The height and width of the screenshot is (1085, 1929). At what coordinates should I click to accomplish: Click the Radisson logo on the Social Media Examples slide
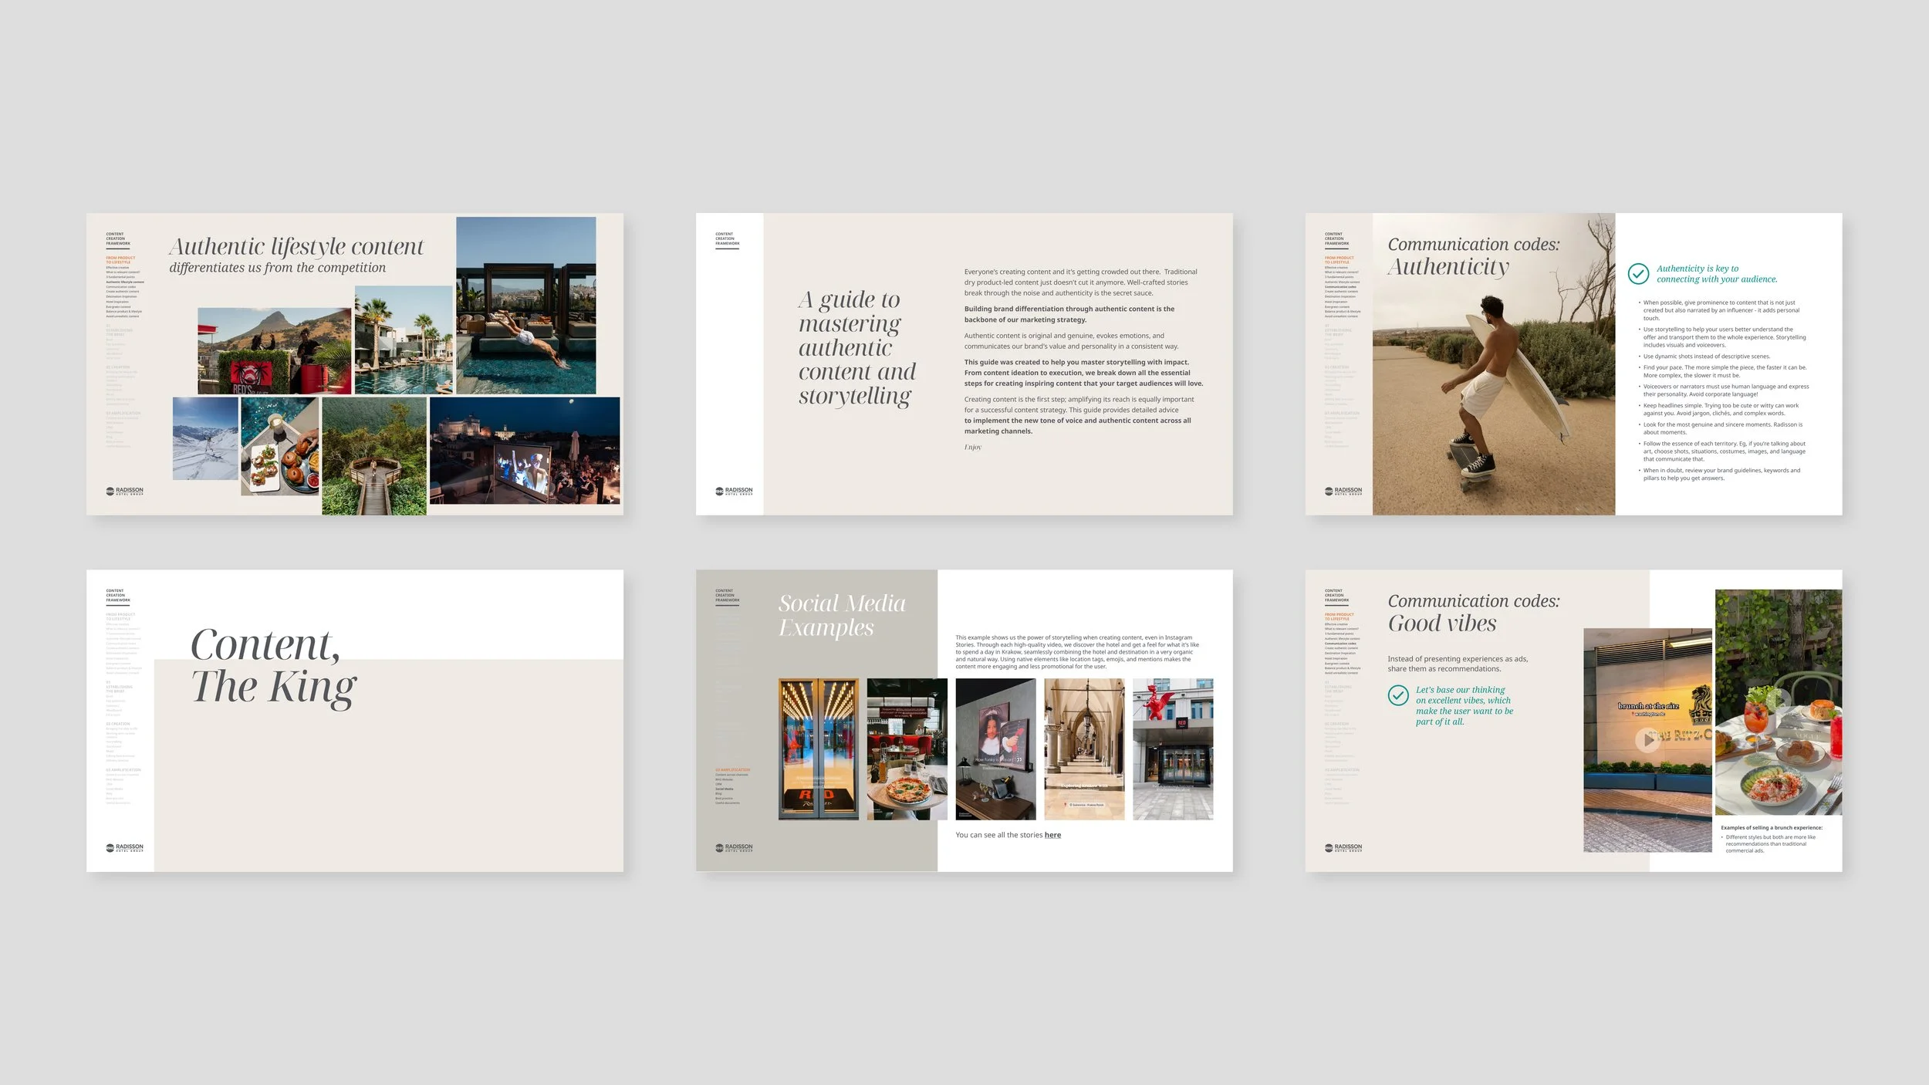point(734,847)
